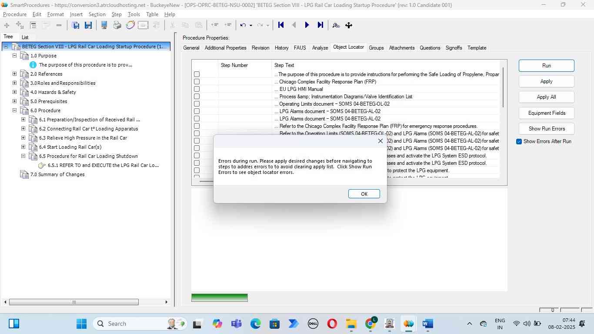Click the outdent step toolbar icon
The width and height of the screenshot is (594, 334).
click(214, 25)
